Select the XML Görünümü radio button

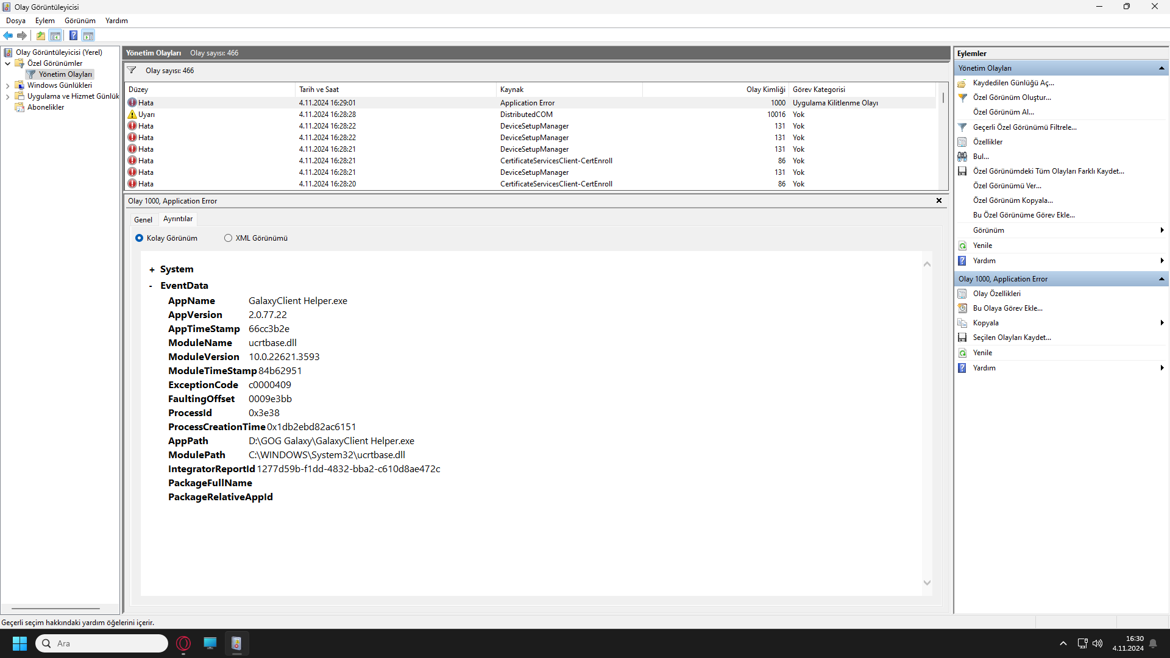click(x=228, y=238)
